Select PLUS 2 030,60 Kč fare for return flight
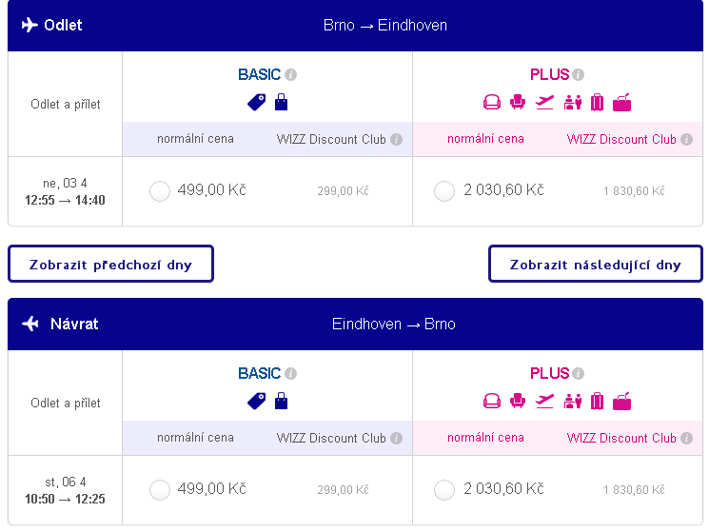 click(x=444, y=490)
